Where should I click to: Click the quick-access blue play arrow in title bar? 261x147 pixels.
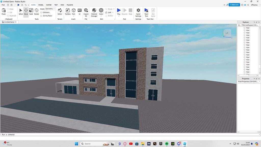point(18,5)
